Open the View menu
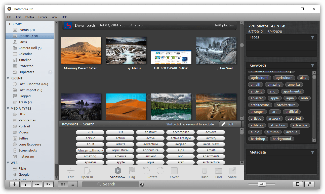This screenshot has height=194, width=325. click(x=54, y=17)
